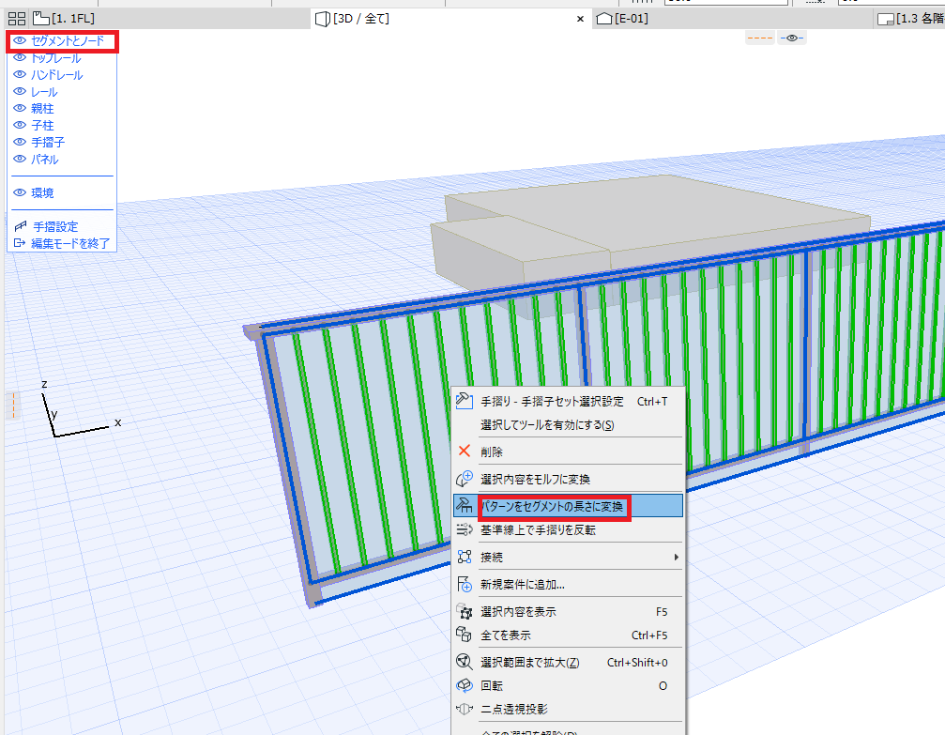The image size is (945, 735).
Task: Click the tab overview grid icon
Action: tap(17, 19)
